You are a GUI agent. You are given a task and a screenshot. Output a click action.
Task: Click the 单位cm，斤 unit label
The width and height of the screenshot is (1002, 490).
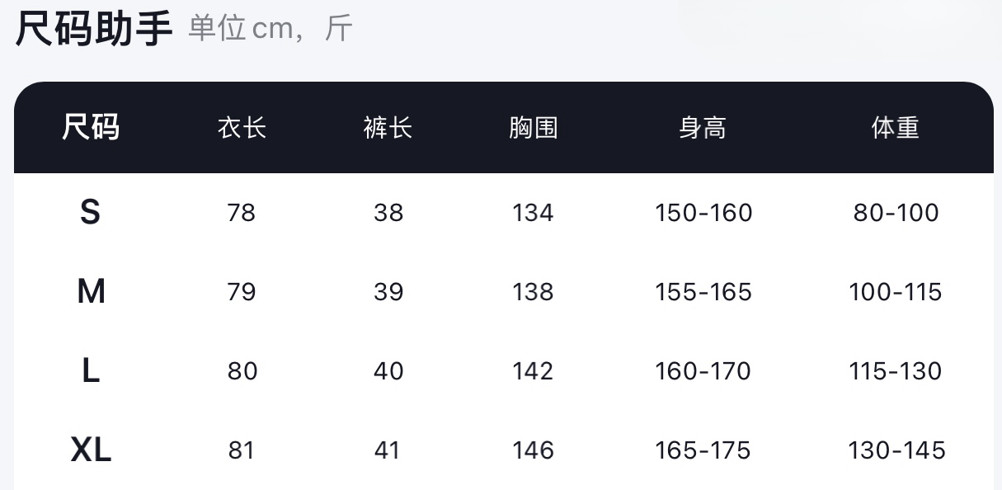click(270, 29)
